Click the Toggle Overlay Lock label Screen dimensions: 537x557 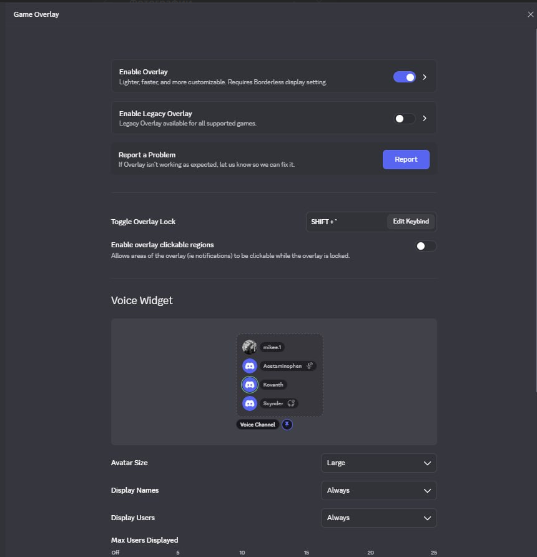click(x=143, y=222)
